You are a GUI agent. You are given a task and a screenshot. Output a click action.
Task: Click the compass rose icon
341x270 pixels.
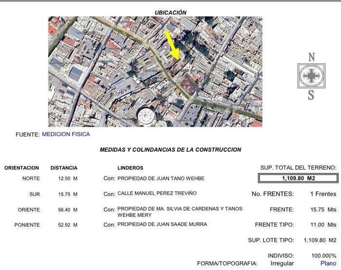point(311,76)
